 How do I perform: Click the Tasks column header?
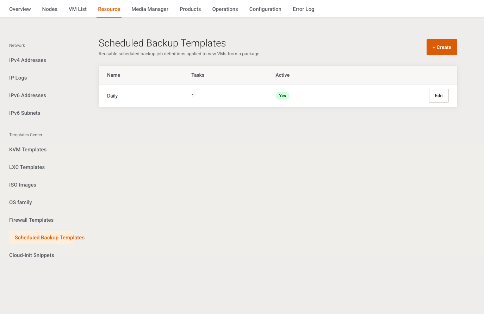pyautogui.click(x=198, y=75)
